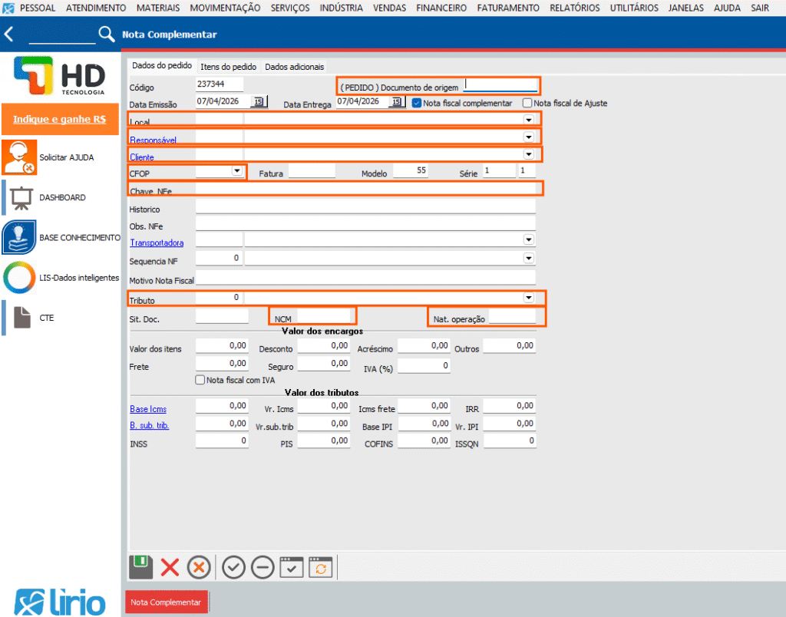Click the window with orange refresh arrows icon
Image resolution: width=786 pixels, height=617 pixels.
point(320,568)
